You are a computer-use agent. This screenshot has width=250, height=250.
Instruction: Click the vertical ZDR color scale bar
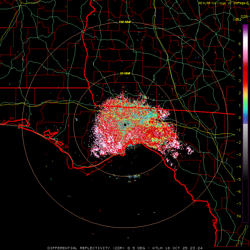pyautogui.click(x=245, y=123)
